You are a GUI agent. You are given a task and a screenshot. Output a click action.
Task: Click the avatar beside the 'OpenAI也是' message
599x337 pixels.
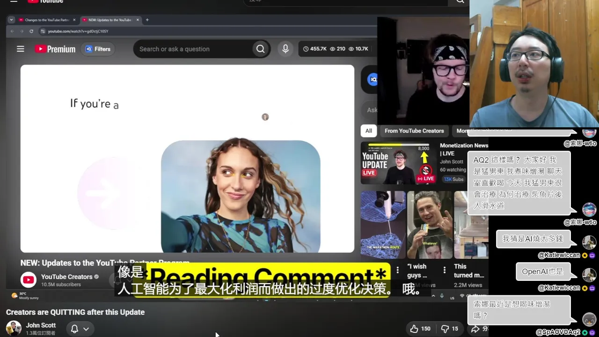pyautogui.click(x=589, y=275)
